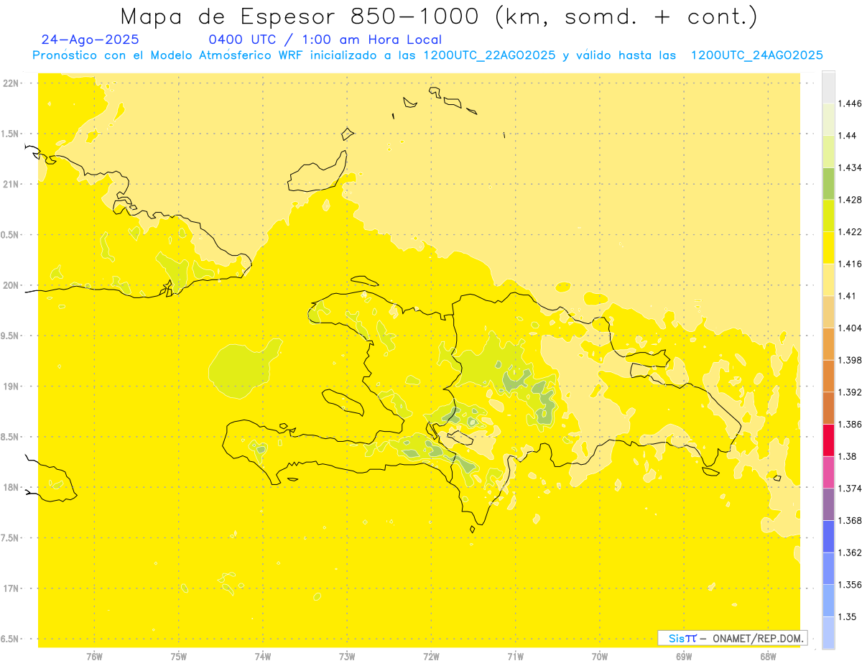Image resolution: width=862 pixels, height=666 pixels.
Task: Pick the legend swatch between 1.416 and 1.422
Action: (828, 248)
